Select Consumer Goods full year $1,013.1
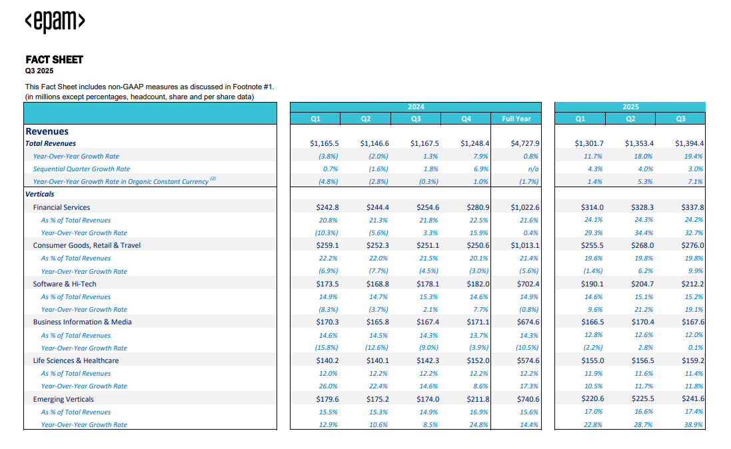 (525, 245)
